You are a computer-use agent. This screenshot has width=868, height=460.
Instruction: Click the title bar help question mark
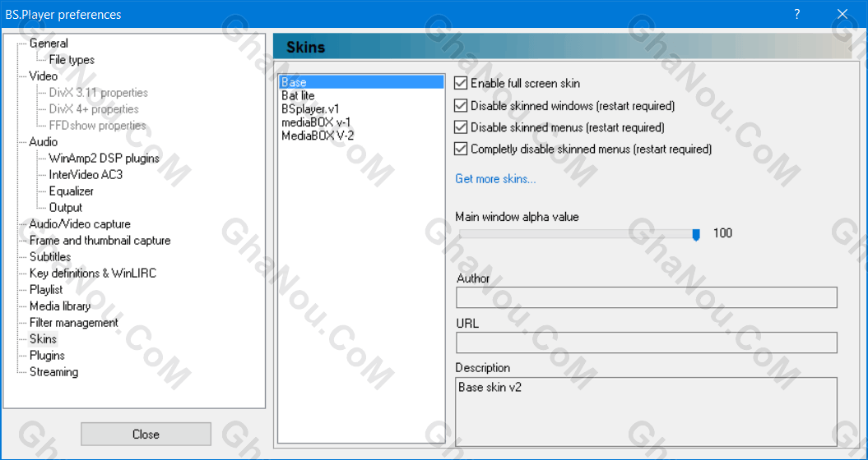(797, 14)
